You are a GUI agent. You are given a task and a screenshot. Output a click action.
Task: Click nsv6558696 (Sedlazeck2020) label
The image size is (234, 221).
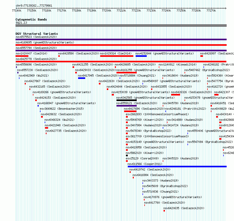36,64
